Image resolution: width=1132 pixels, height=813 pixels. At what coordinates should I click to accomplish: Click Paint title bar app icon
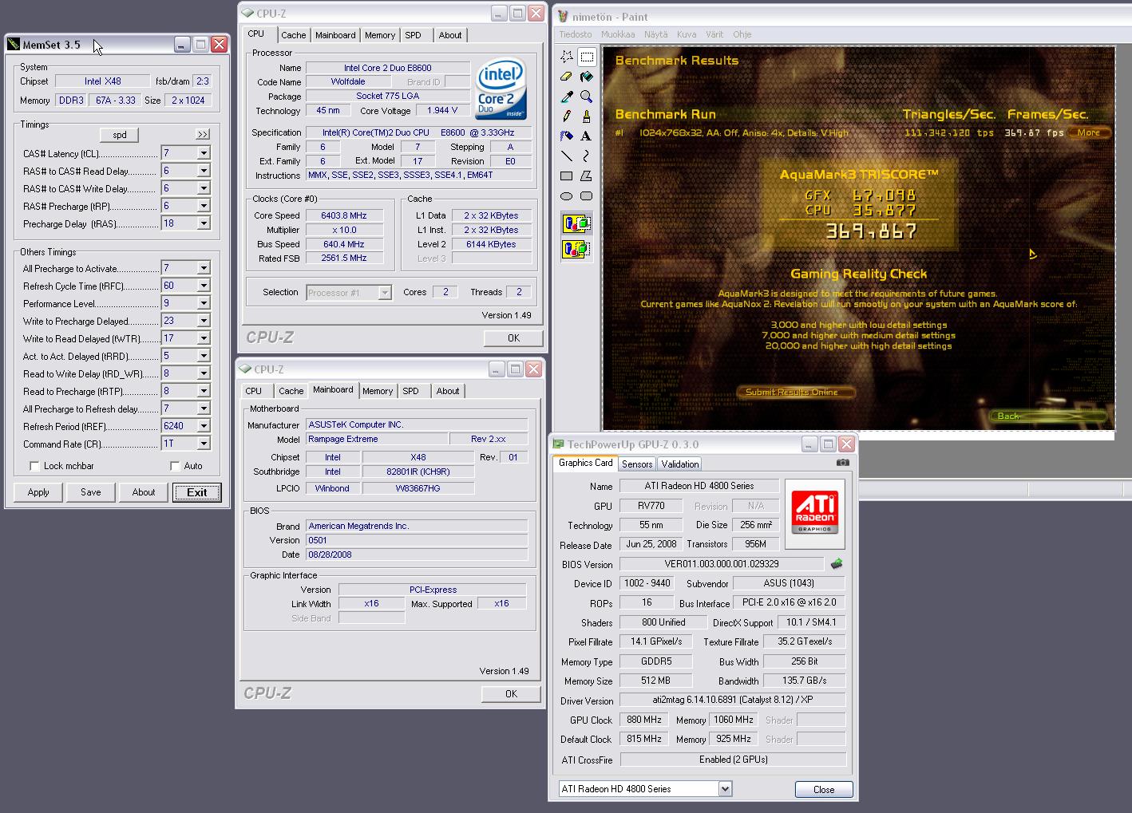point(563,17)
